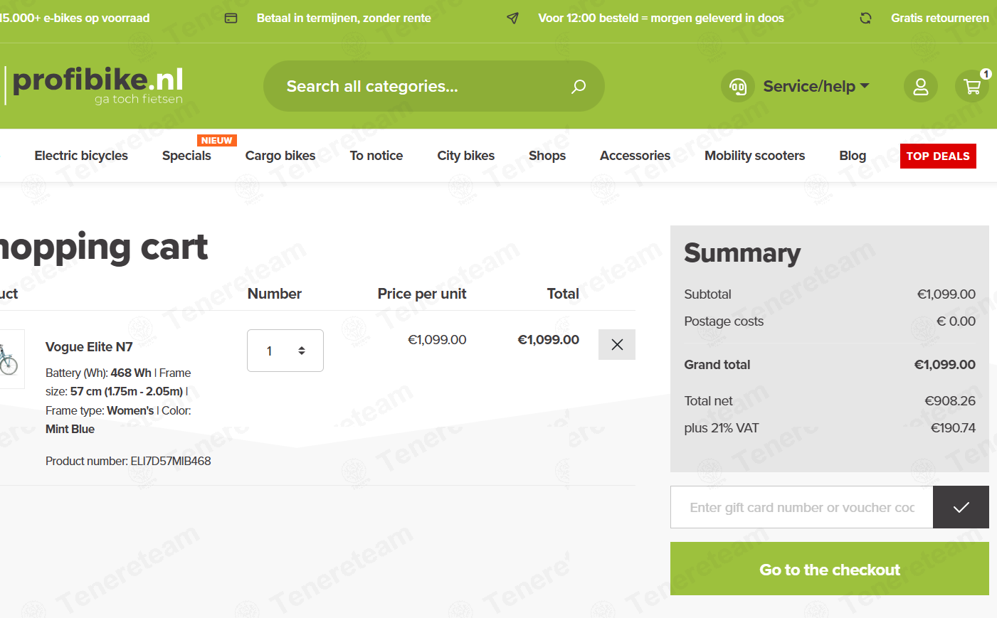Apply voucher code with checkmark button
The image size is (997, 618).
point(961,507)
